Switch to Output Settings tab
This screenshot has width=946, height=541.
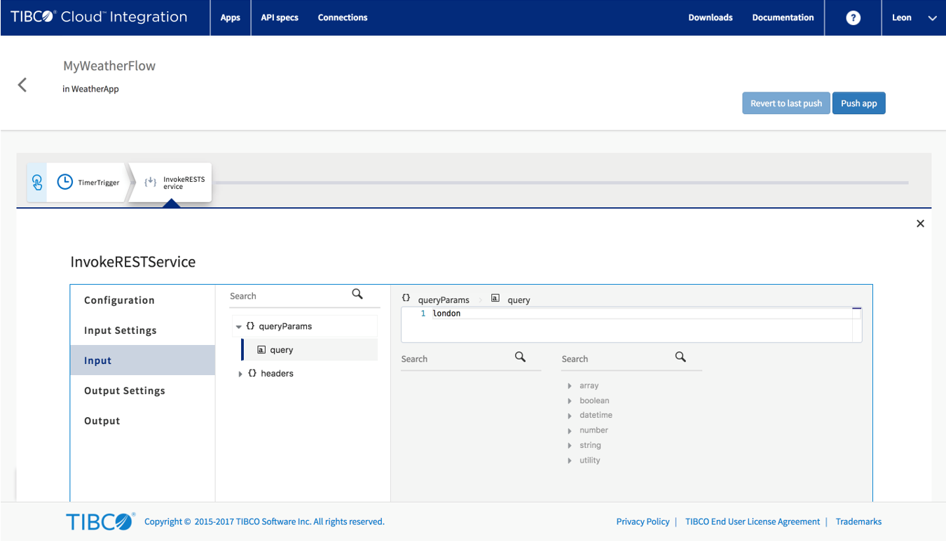[125, 391]
